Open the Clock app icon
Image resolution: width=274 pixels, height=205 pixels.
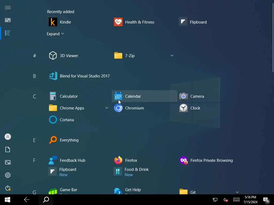pyautogui.click(x=183, y=108)
